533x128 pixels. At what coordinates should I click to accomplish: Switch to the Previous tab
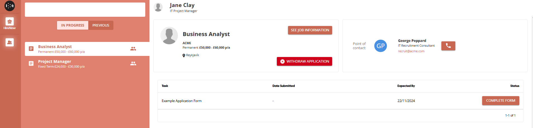tap(101, 25)
